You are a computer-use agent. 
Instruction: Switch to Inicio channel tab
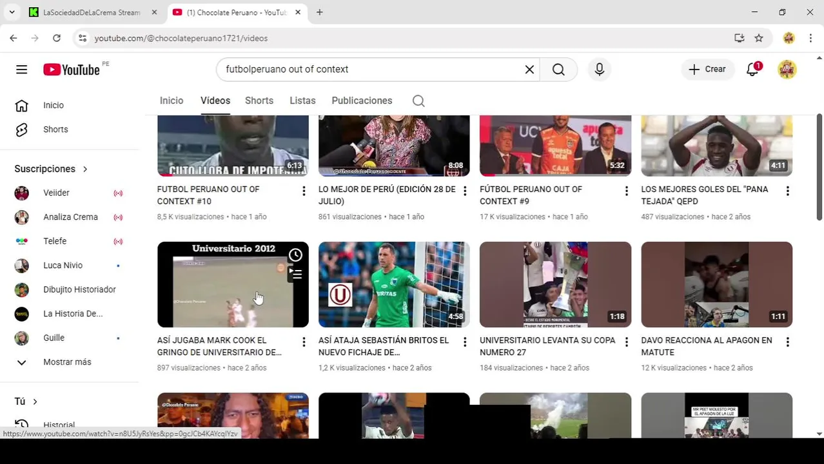click(x=172, y=101)
